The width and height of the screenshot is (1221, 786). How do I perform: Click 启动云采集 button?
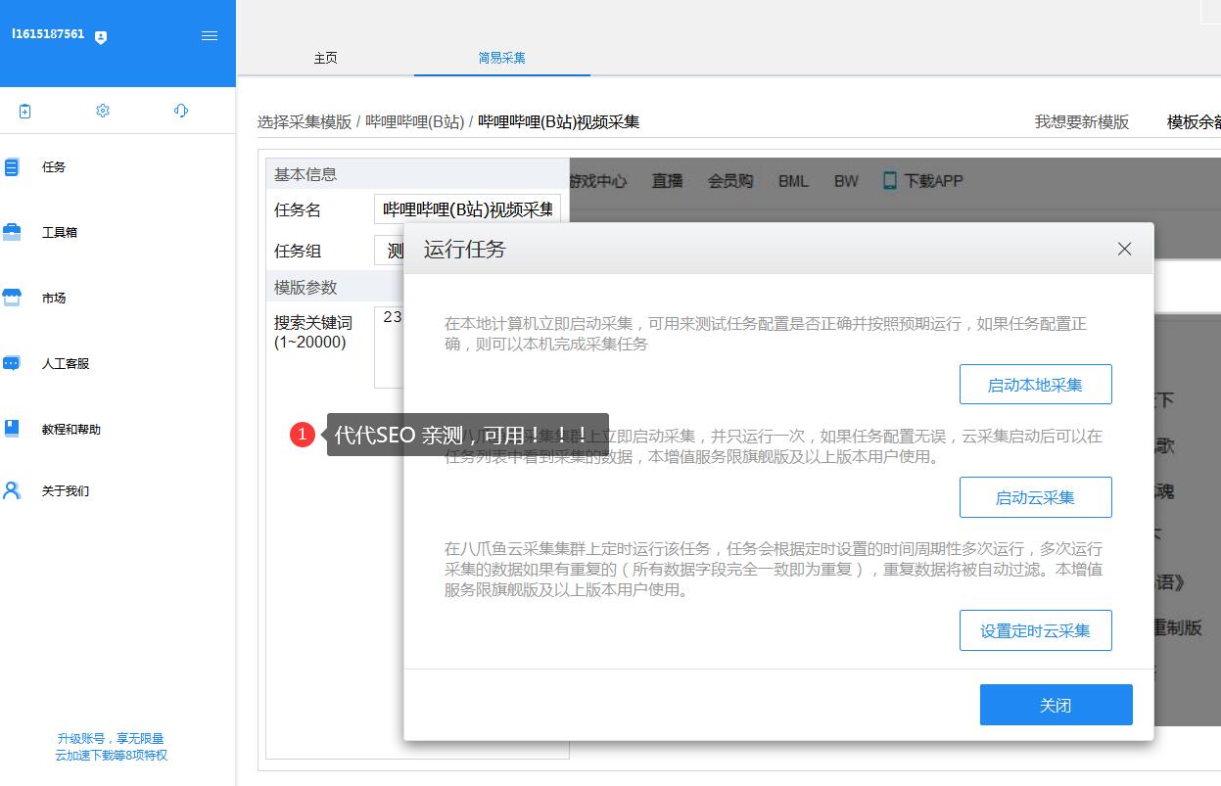(1035, 497)
